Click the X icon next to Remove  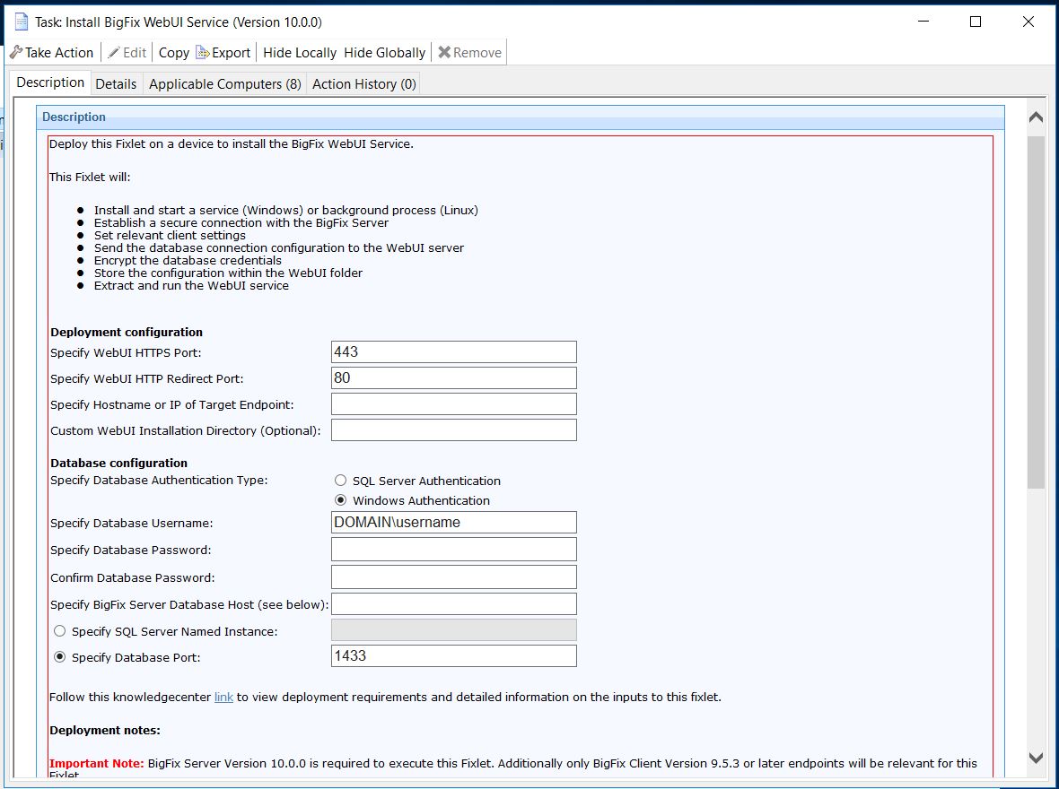(442, 52)
